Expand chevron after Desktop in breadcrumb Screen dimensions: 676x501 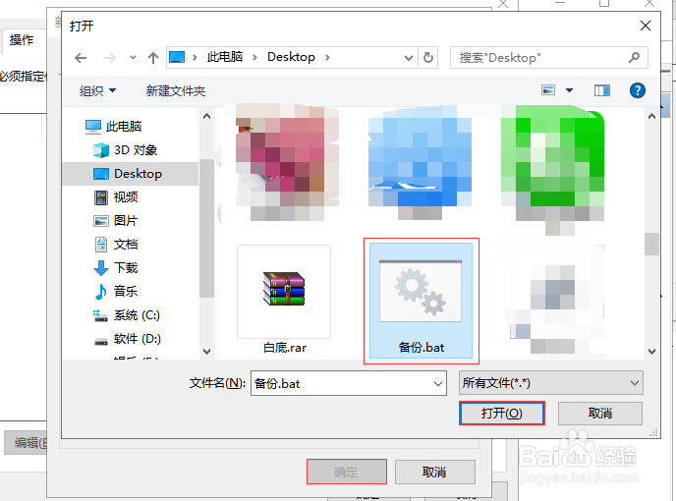pos(327,57)
